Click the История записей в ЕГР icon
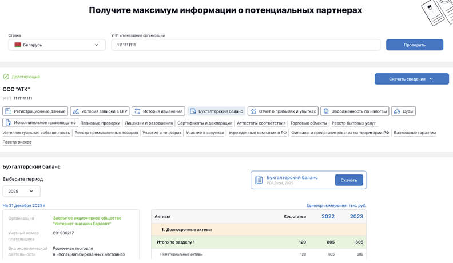Image resolution: width=453 pixels, height=263 pixels. point(77,111)
